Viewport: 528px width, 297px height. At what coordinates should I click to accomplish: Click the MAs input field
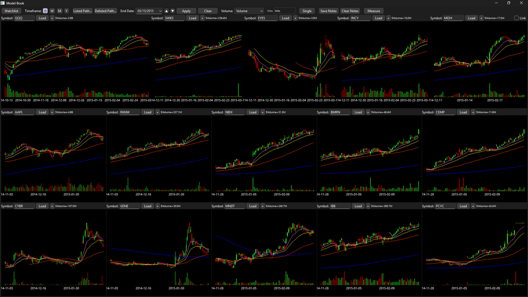pos(285,11)
